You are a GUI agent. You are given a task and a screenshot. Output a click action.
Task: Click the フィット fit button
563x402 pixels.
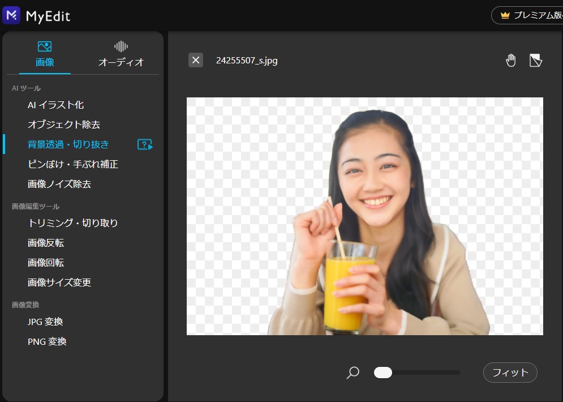pos(510,373)
